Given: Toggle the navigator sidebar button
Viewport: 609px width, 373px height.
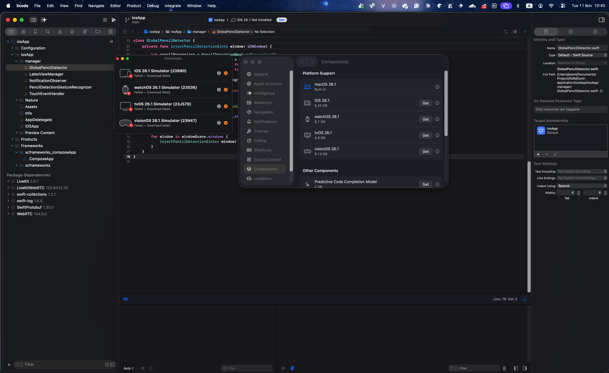Looking at the screenshot, I should tap(34, 20).
